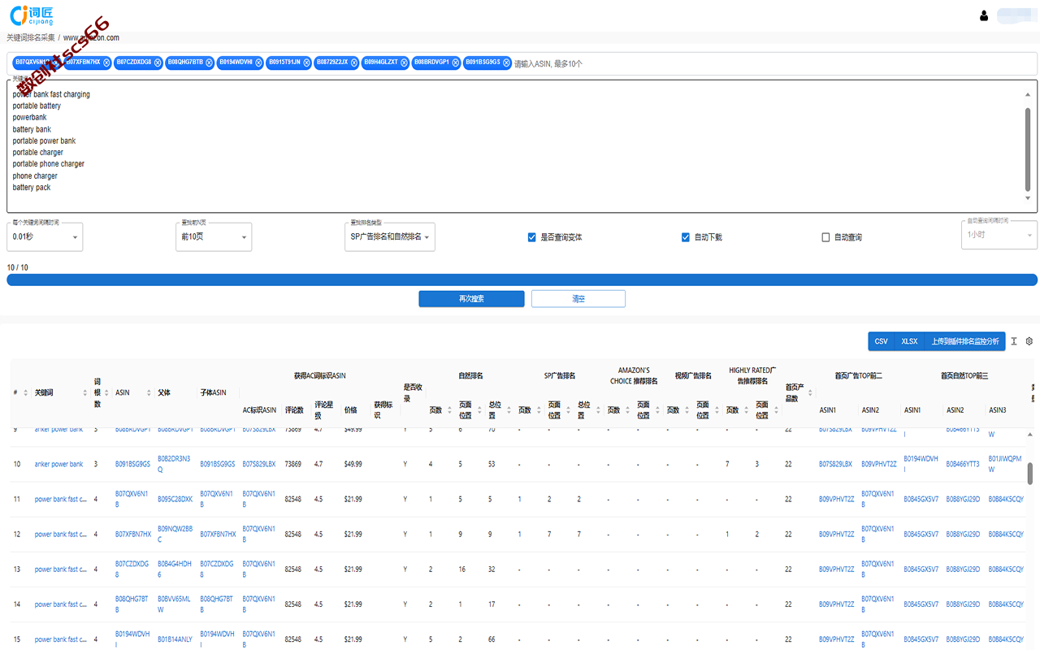Viewport: 1040px width, 650px height.
Task: Click review count 73869 in row 10
Action: point(292,464)
